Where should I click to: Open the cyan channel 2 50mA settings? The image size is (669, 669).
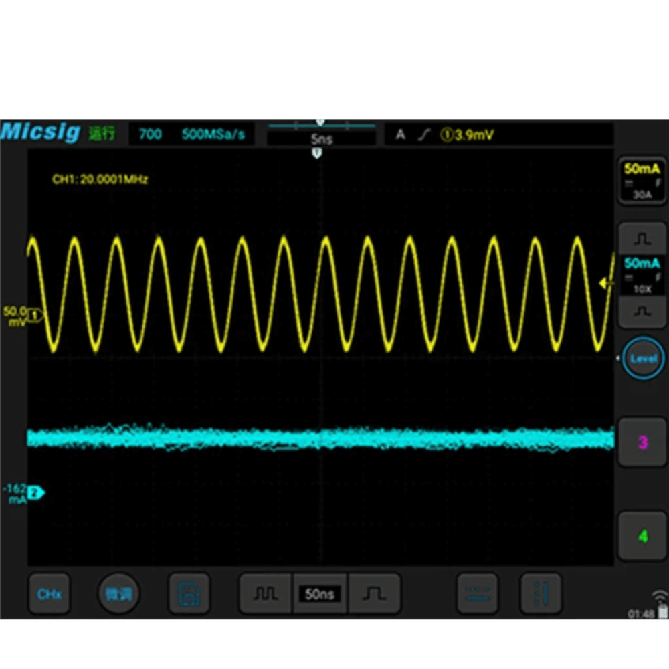click(642, 274)
